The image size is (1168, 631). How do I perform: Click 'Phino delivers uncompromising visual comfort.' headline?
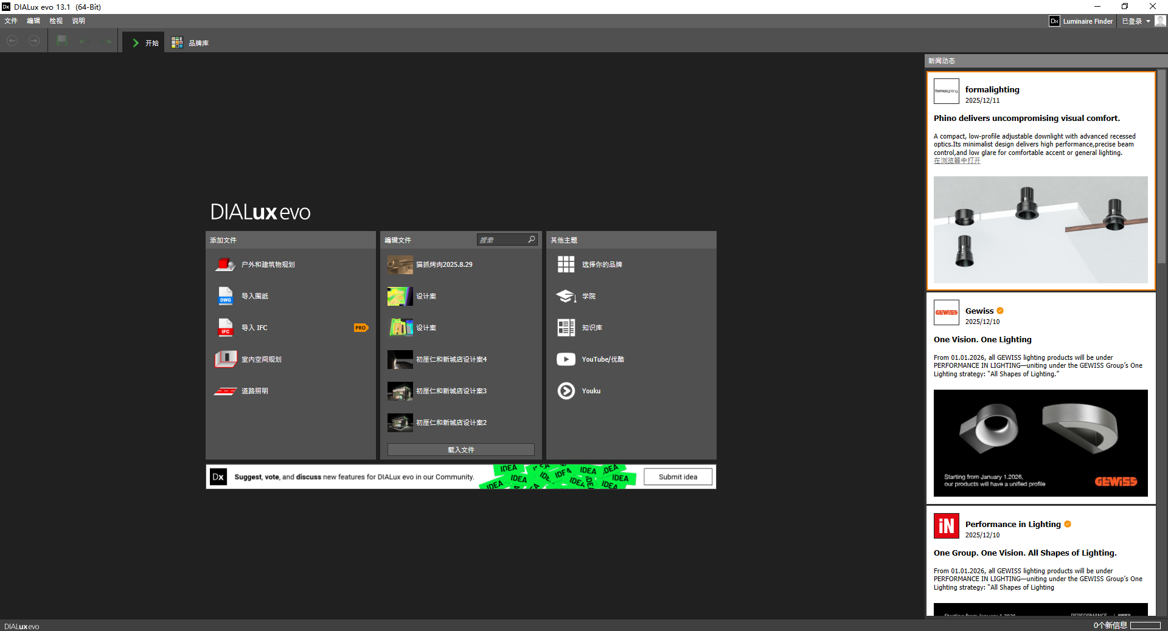(1027, 118)
